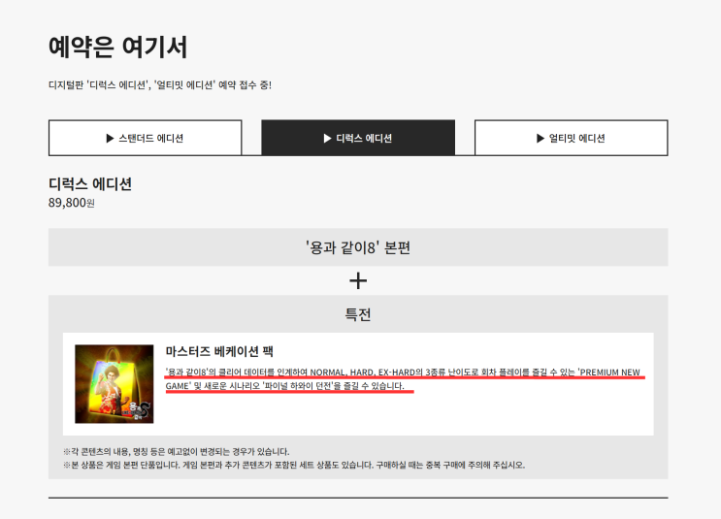The image size is (721, 519).
Task: Select the 디럭스 에디션 tab
Action: coord(358,138)
